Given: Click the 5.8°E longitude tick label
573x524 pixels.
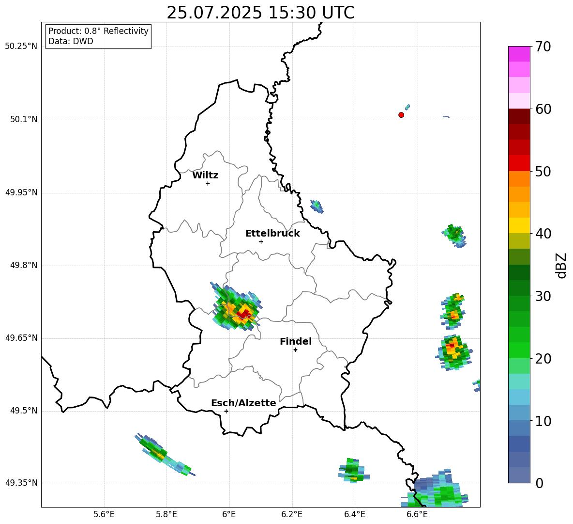Looking at the screenshot, I should click(x=166, y=514).
